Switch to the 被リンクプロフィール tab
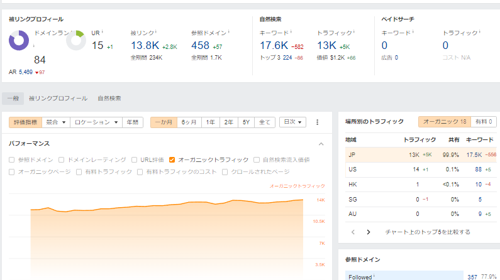This screenshot has width=500, height=280. (58, 99)
